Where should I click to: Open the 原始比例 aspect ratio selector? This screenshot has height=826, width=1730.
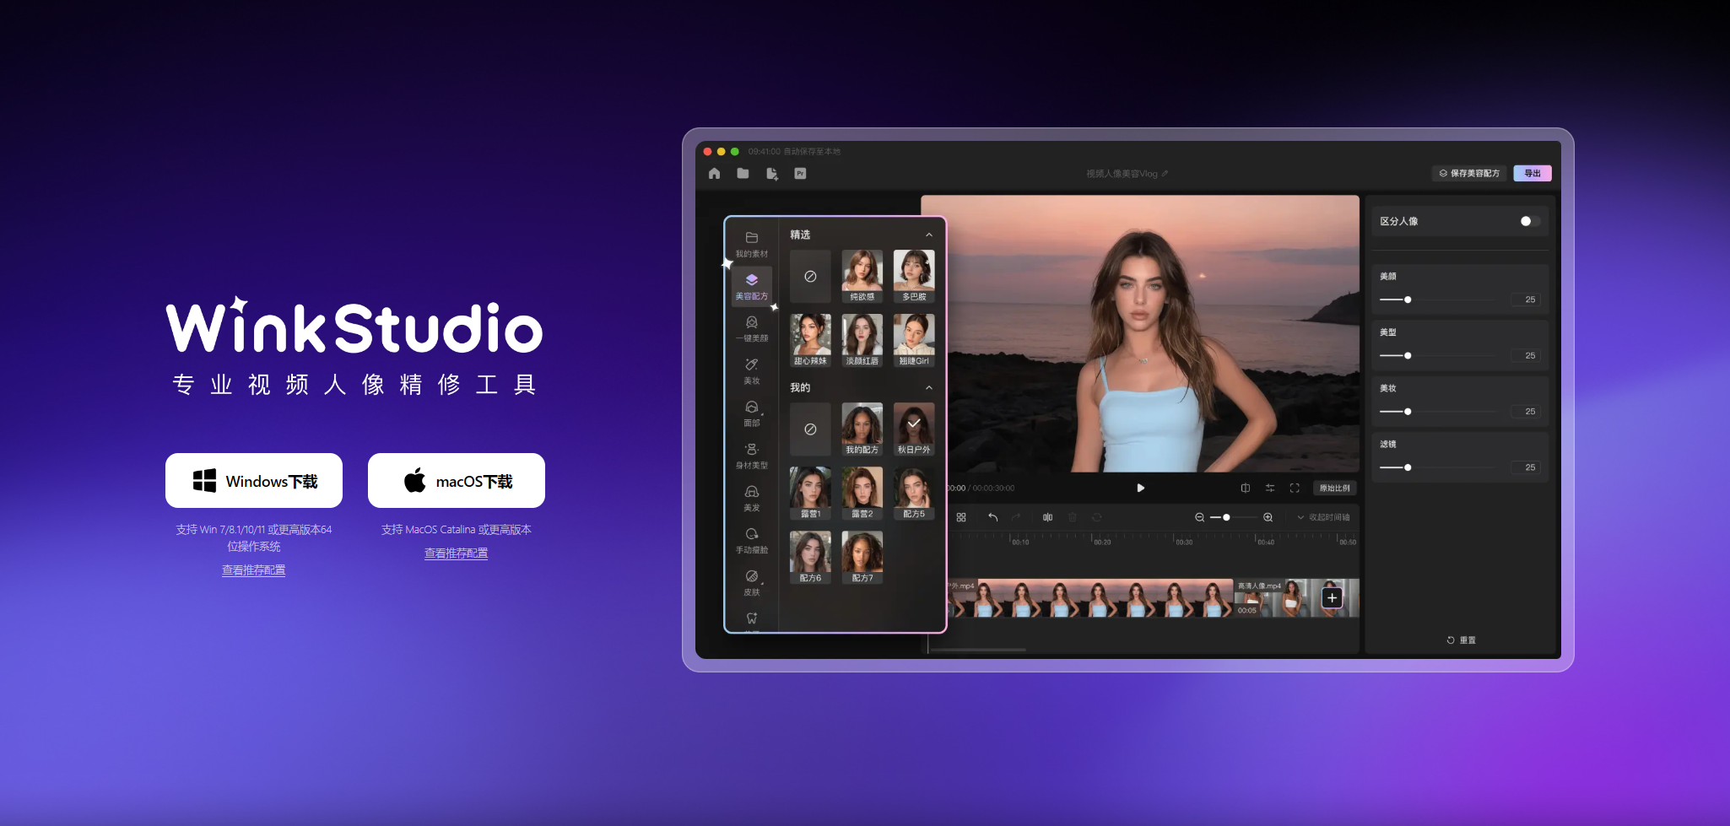point(1334,488)
